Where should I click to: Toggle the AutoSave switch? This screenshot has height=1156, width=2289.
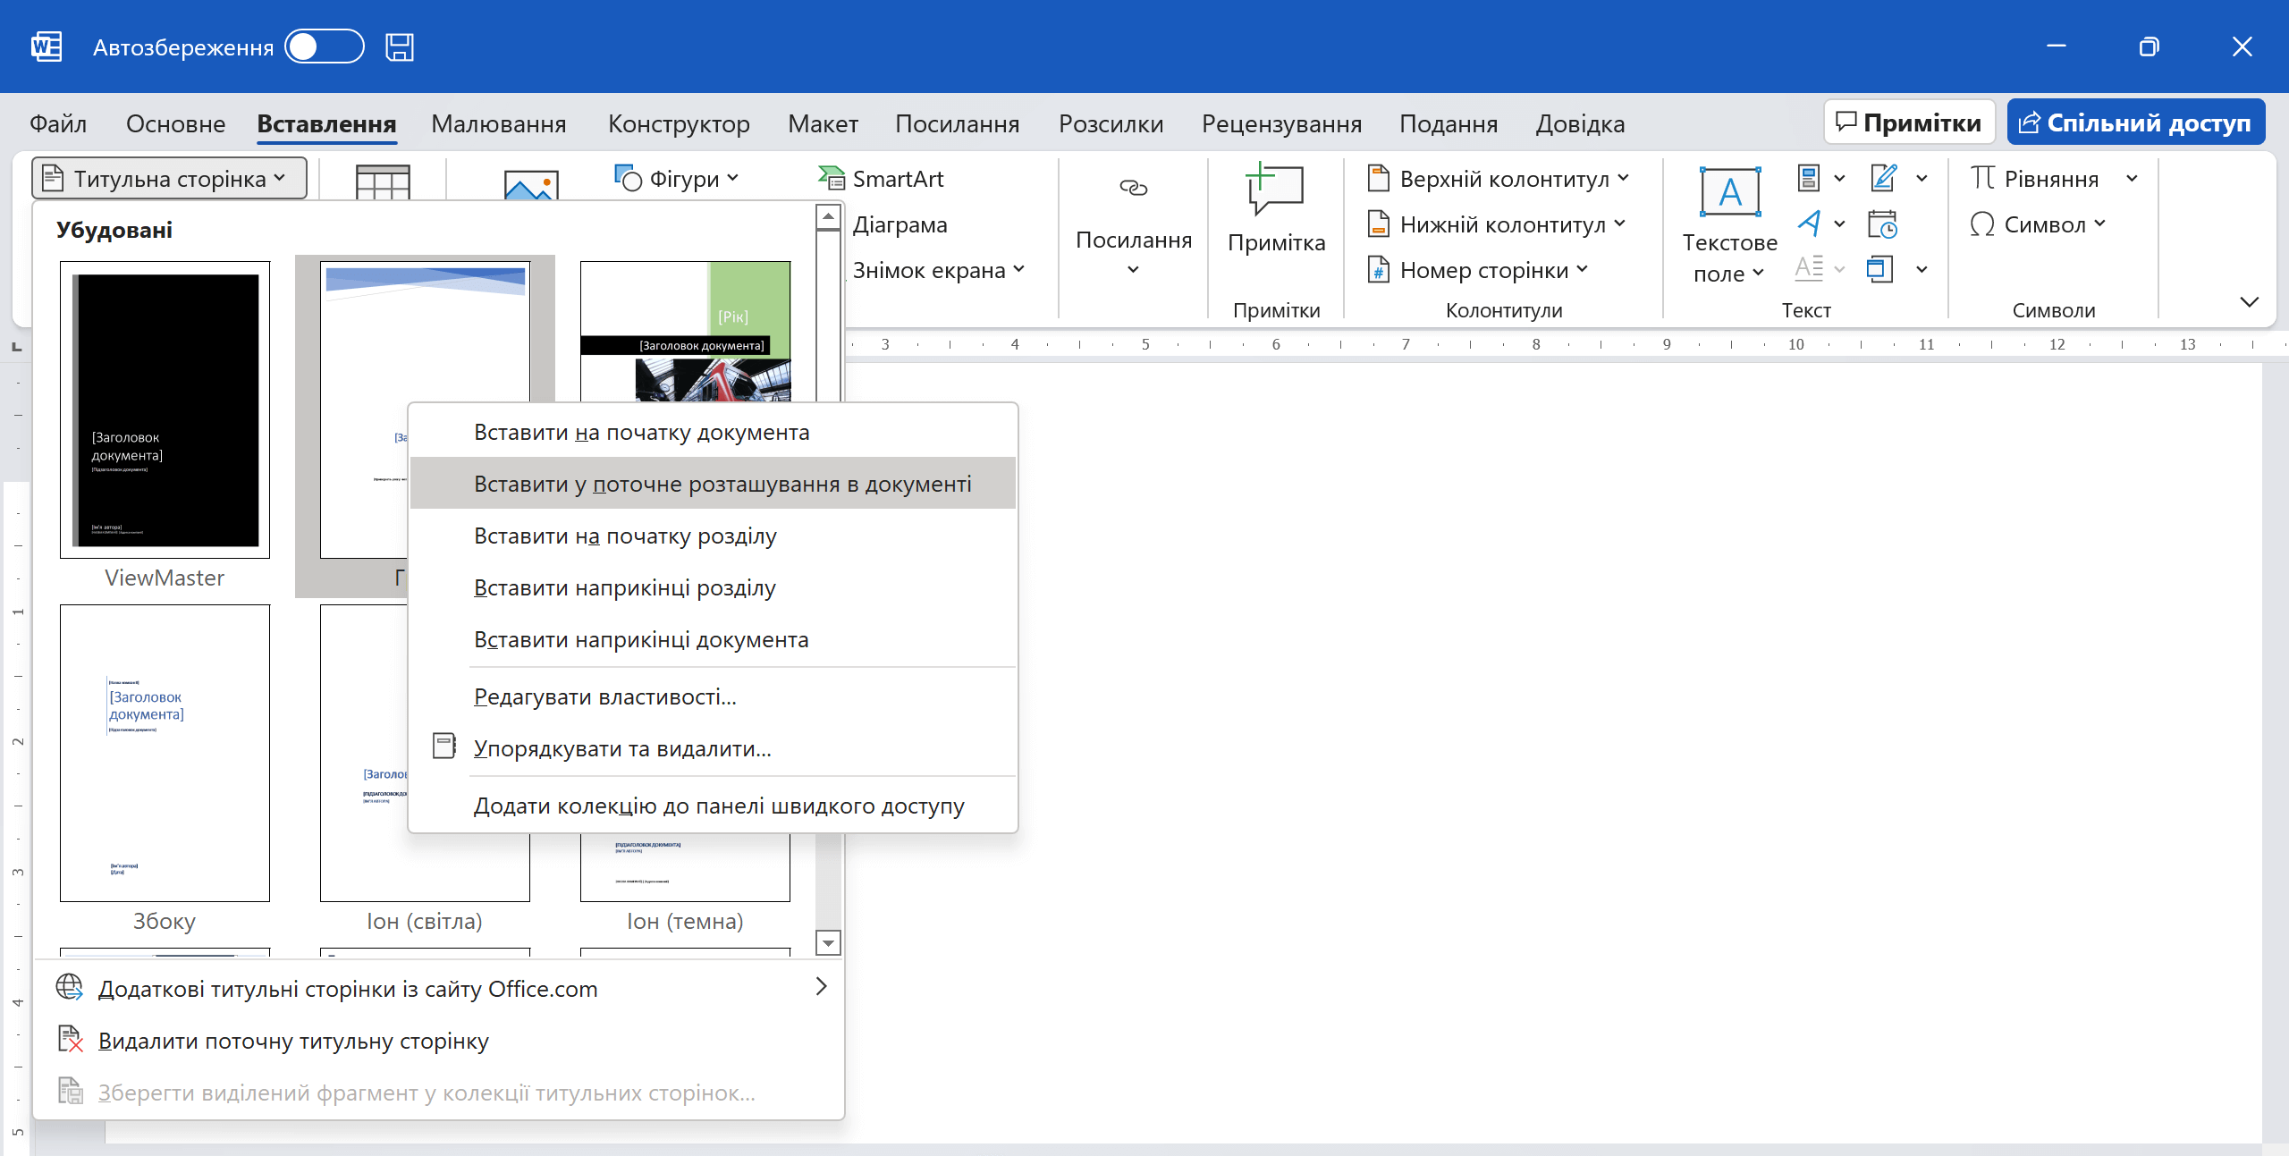(x=324, y=46)
